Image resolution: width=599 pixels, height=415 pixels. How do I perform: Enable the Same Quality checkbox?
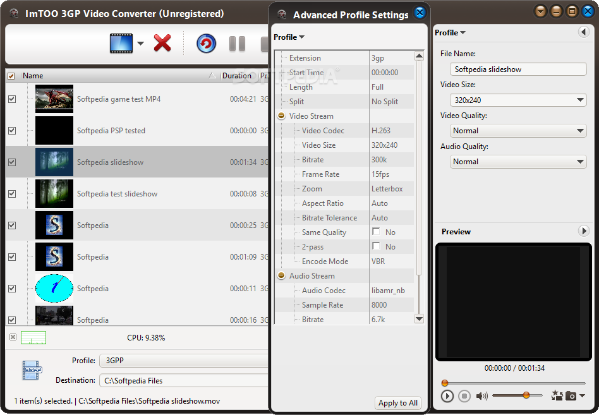377,231
